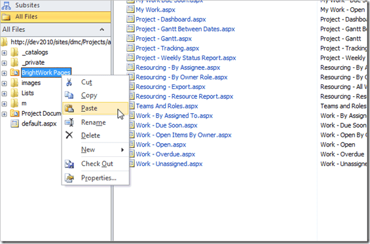This screenshot has width=370, height=244.
Task: Open the Work - Unassigned.aspx file
Action: [x=169, y=164]
